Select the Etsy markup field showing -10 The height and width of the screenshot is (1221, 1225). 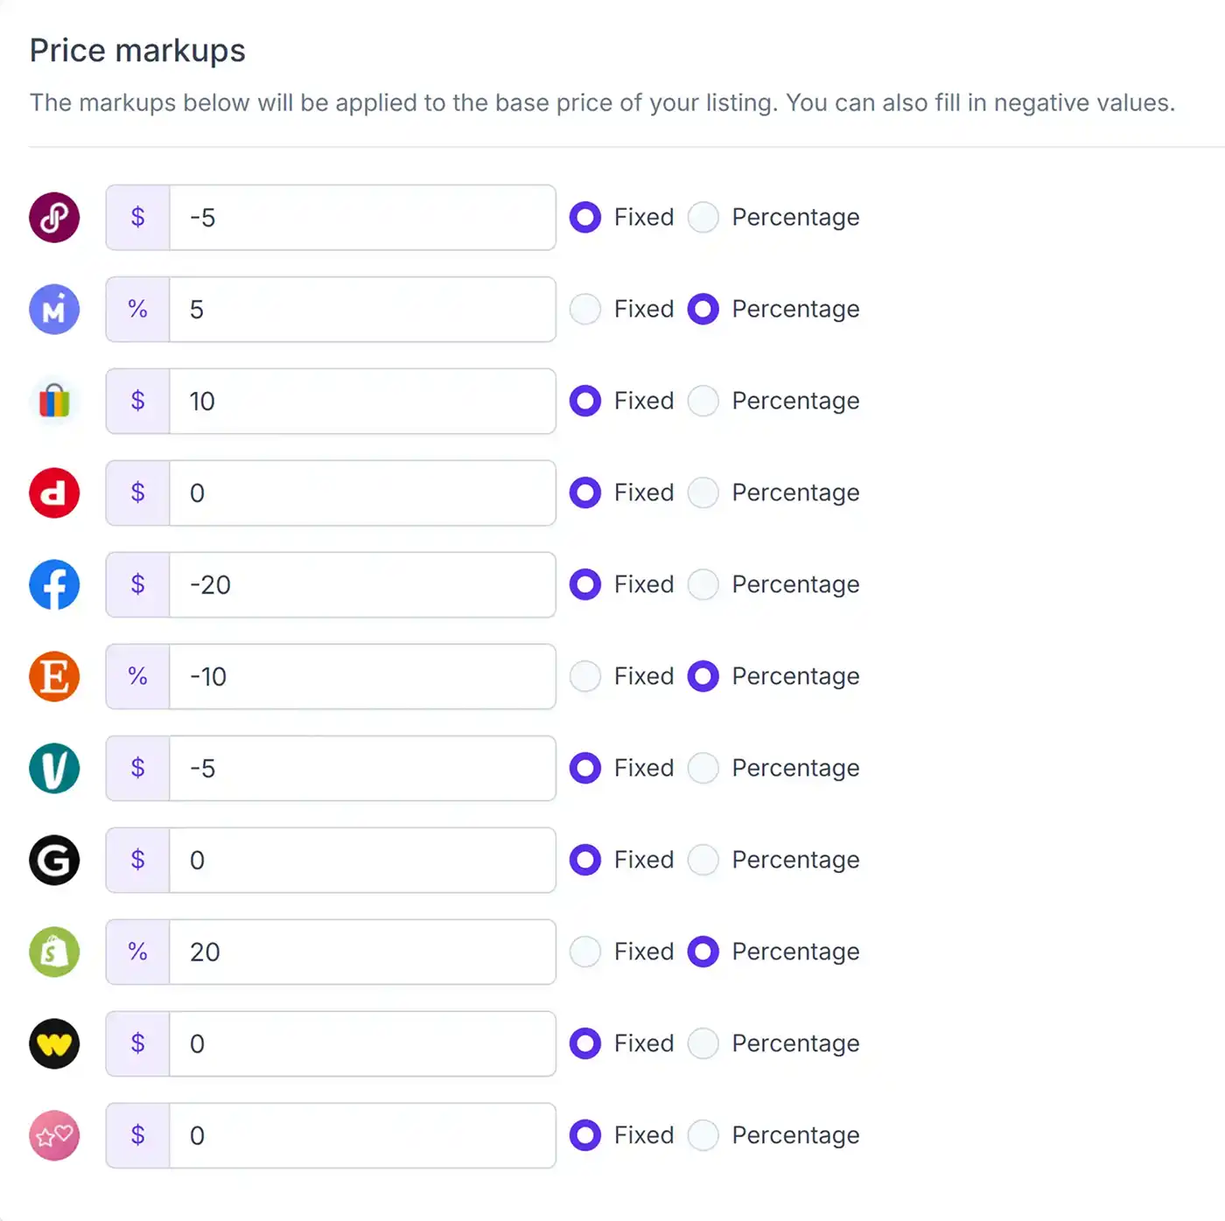pos(359,676)
